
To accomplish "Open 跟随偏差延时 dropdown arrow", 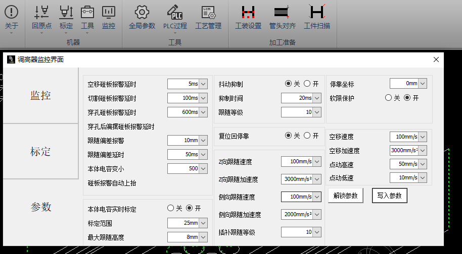I will point(203,154).
